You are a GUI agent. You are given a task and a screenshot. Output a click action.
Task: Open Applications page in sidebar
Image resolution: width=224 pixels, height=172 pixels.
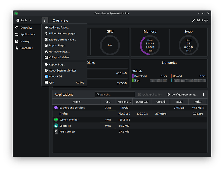coord(28,34)
